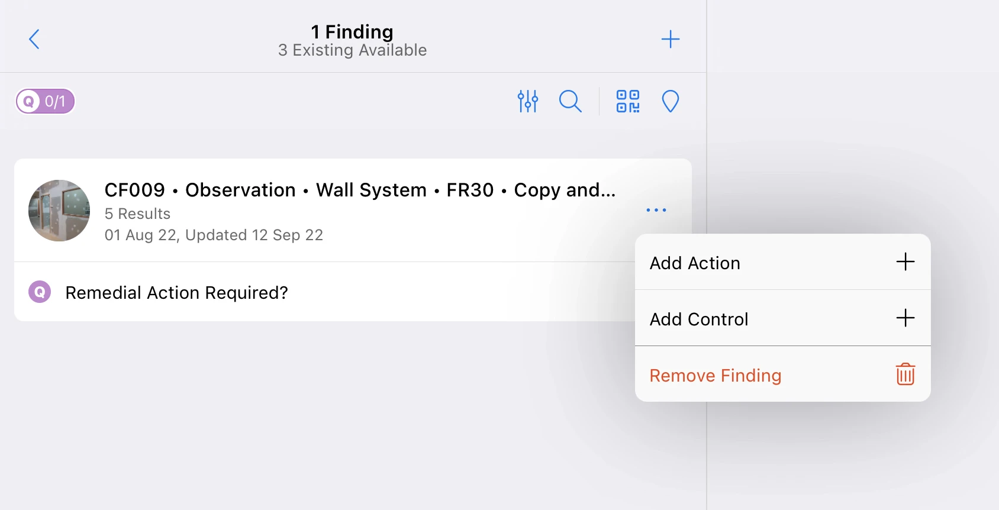Open search with the magnifier icon
The height and width of the screenshot is (510, 999).
pyautogui.click(x=571, y=101)
